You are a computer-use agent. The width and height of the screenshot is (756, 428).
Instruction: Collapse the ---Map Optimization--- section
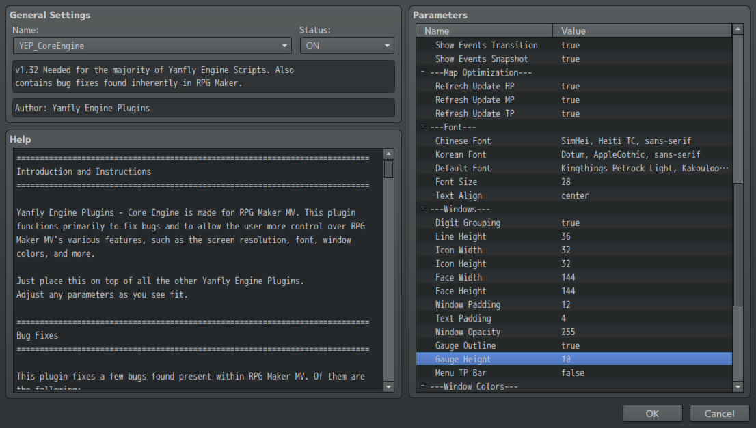[423, 72]
